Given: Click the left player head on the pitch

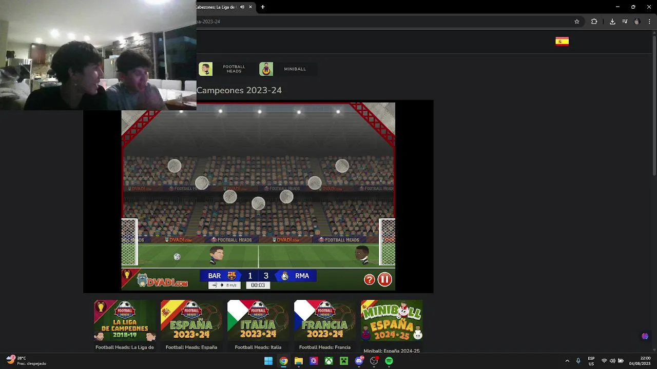Looking at the screenshot, I should tap(217, 255).
